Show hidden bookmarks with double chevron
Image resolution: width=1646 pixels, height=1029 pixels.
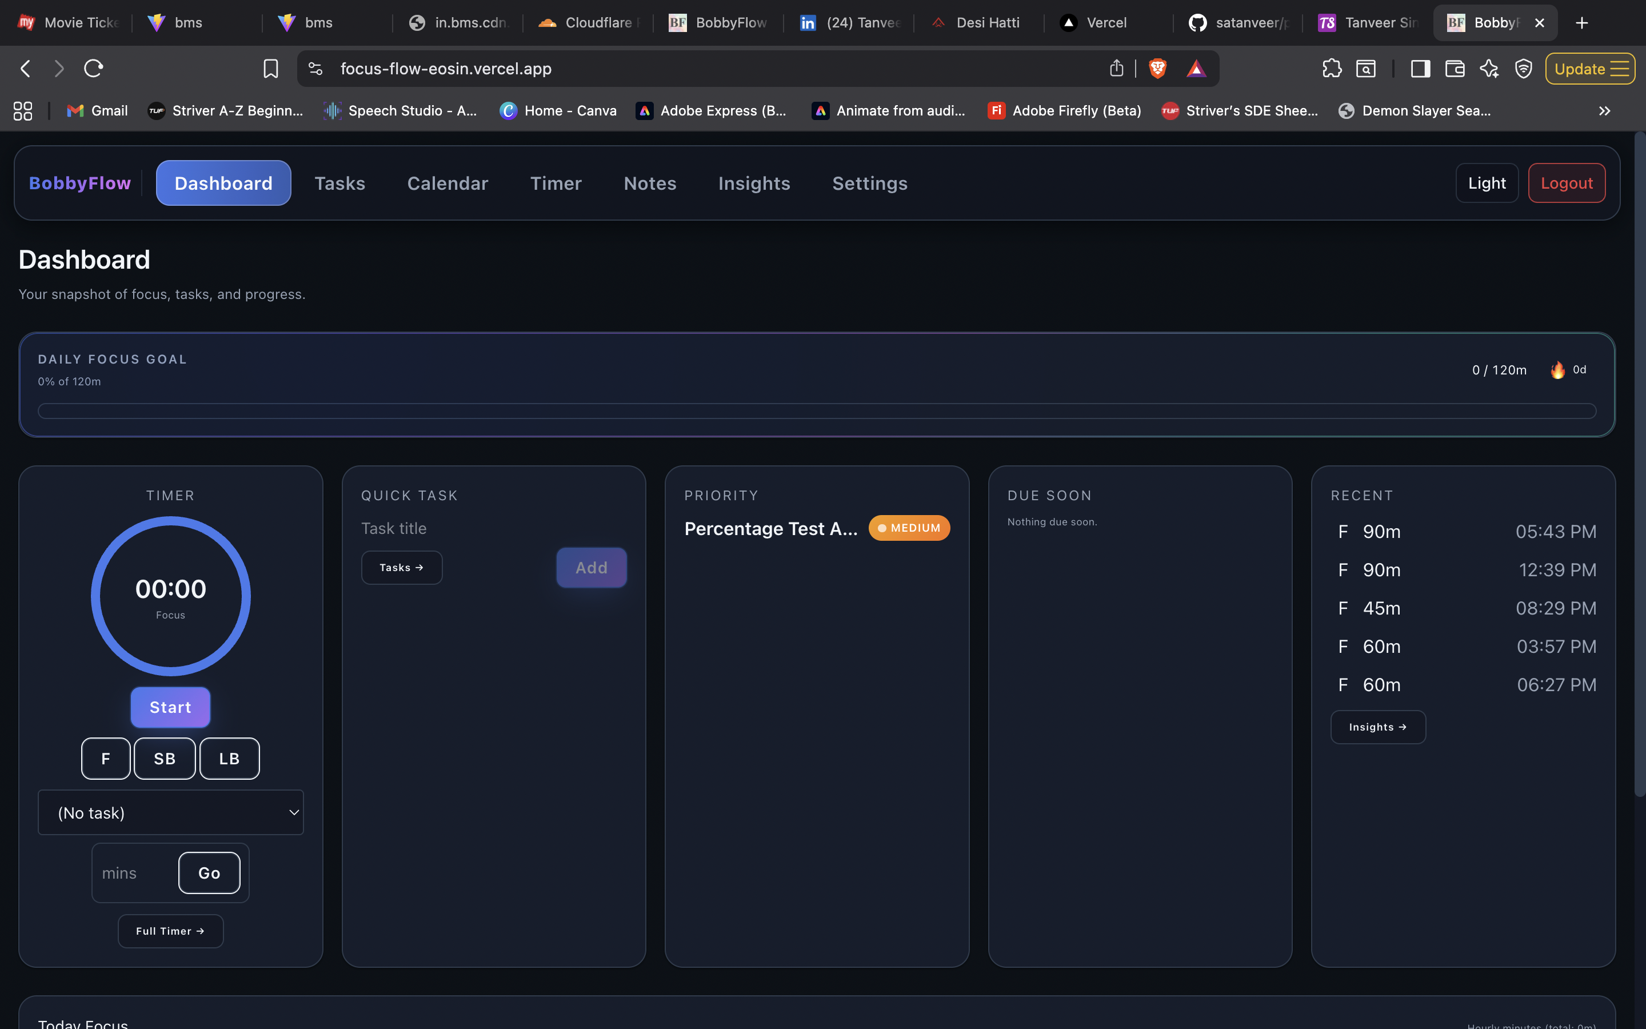(1604, 111)
